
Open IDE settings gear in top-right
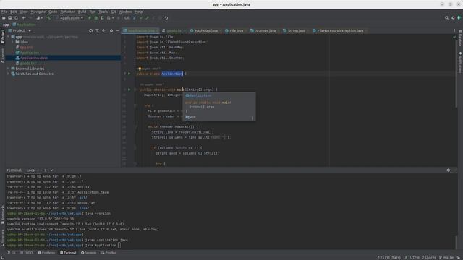point(453,18)
